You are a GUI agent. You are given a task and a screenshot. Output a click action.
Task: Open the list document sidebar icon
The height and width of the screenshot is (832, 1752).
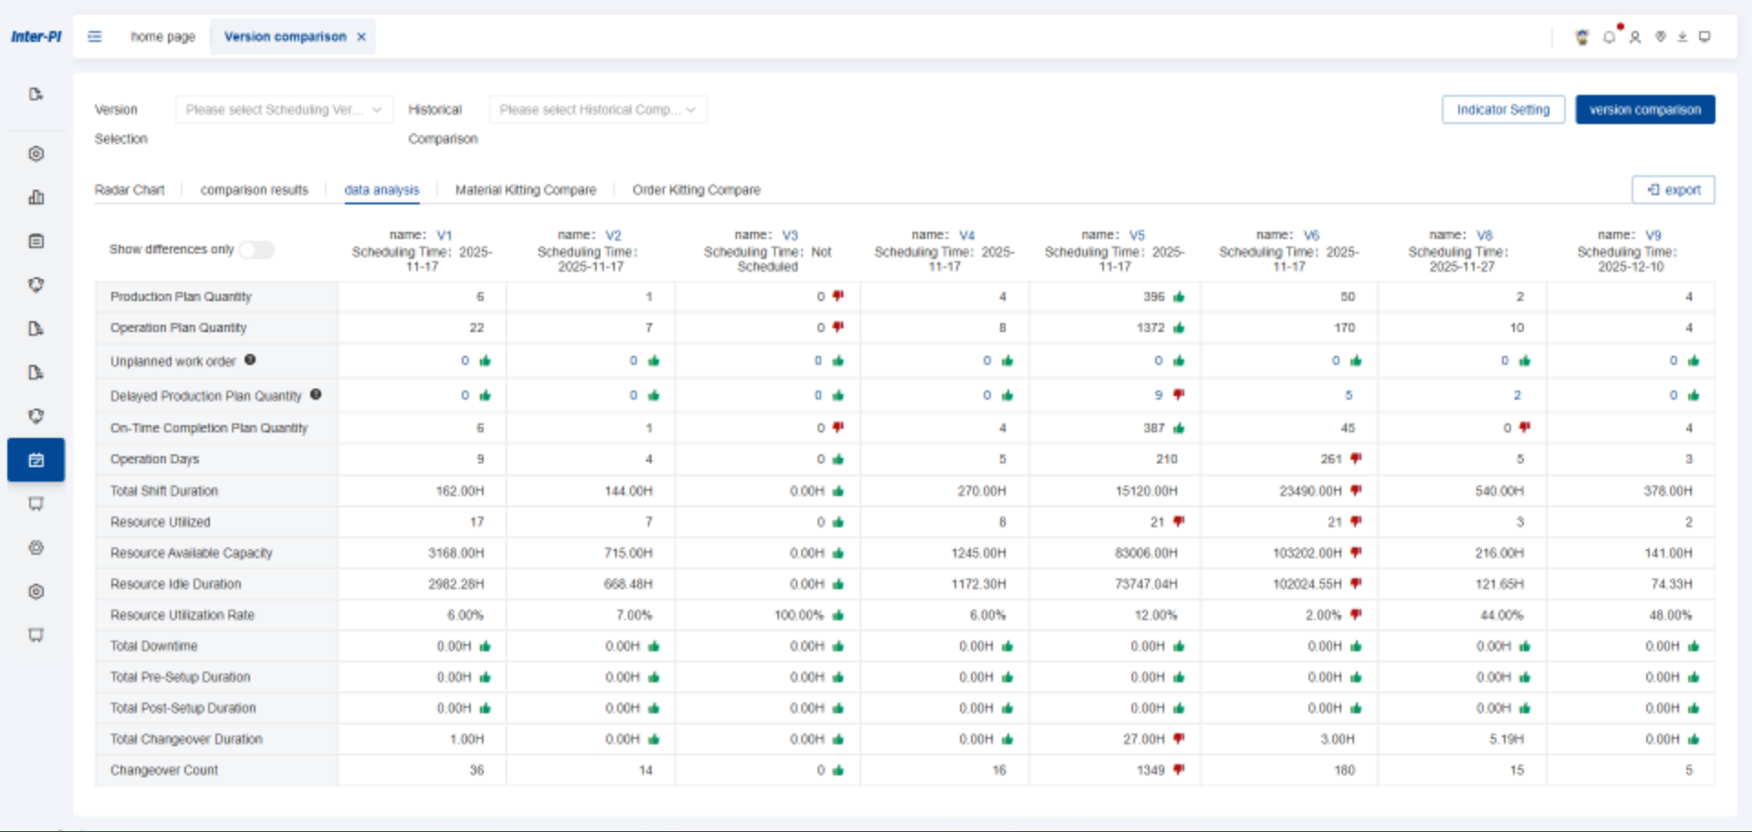(x=36, y=241)
